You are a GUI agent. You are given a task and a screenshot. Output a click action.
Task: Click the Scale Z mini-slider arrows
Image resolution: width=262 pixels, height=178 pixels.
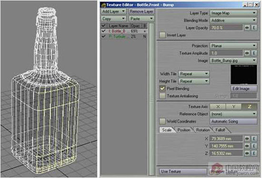click(x=247, y=153)
